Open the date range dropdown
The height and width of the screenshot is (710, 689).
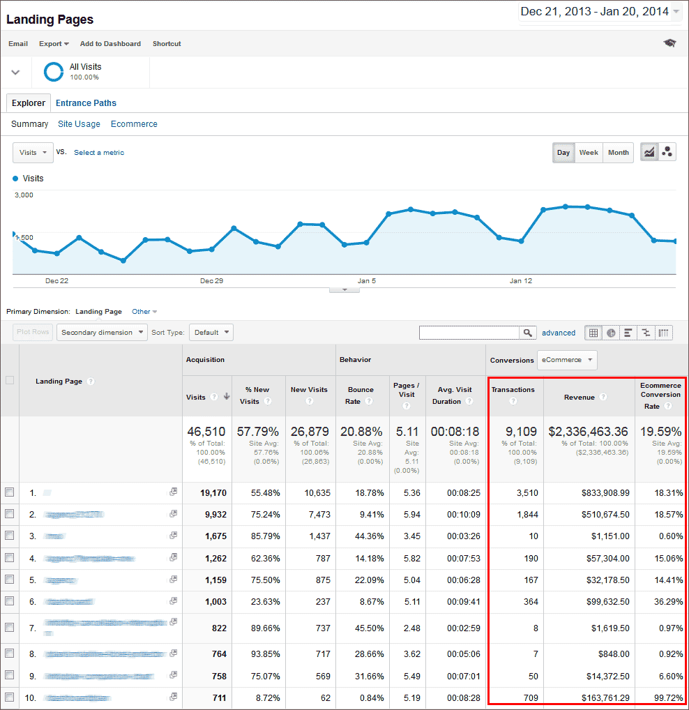click(x=600, y=11)
